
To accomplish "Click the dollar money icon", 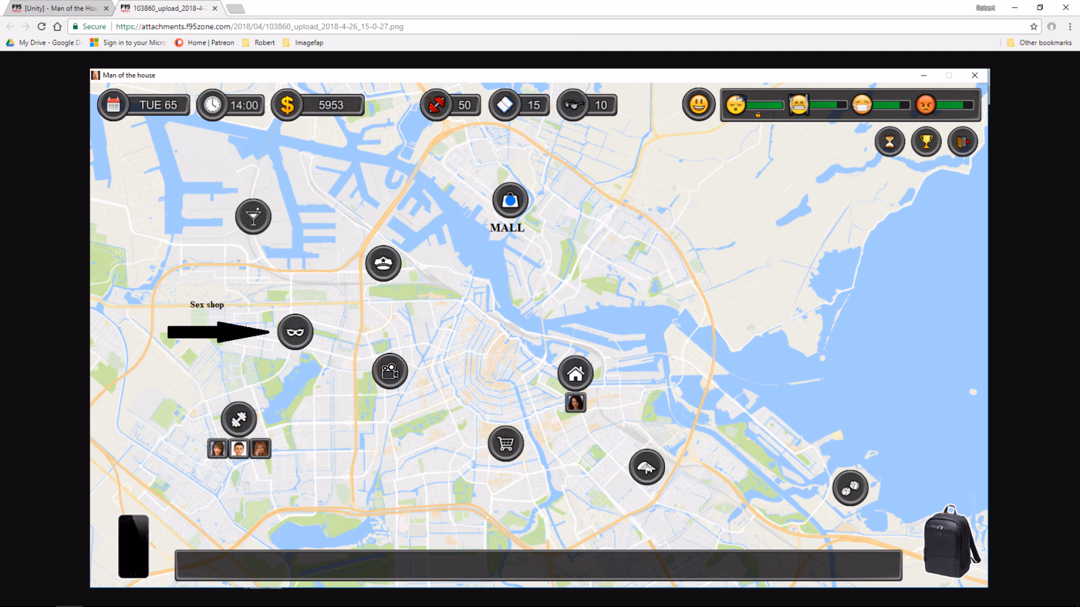I will pos(288,105).
